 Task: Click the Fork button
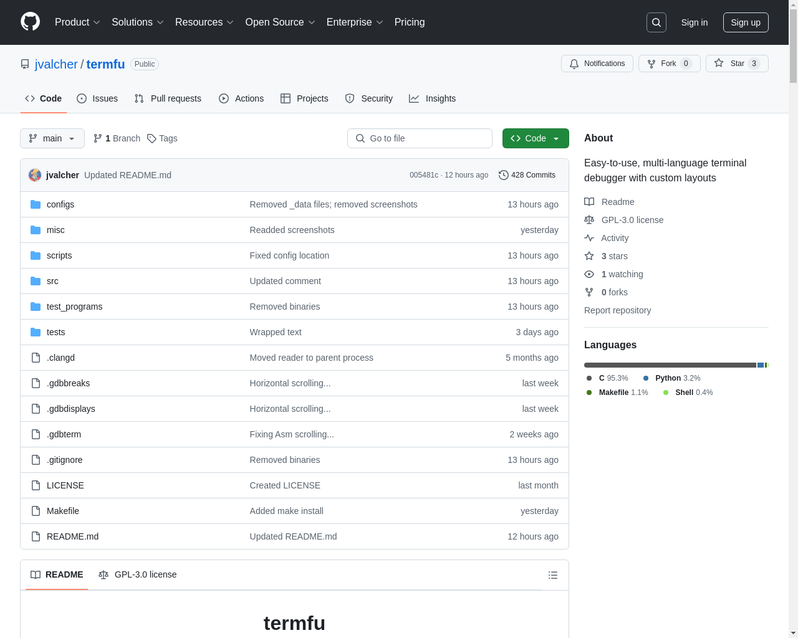click(670, 64)
